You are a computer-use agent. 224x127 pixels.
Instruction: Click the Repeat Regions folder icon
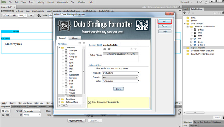tap(188, 48)
